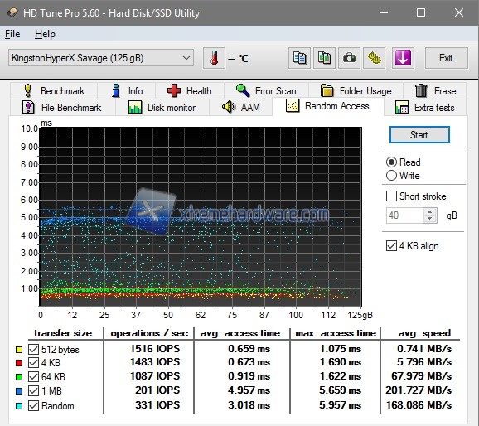Click the yellow 512 bytes color swatch
Viewport: 479px width, 426px height.
click(x=18, y=350)
